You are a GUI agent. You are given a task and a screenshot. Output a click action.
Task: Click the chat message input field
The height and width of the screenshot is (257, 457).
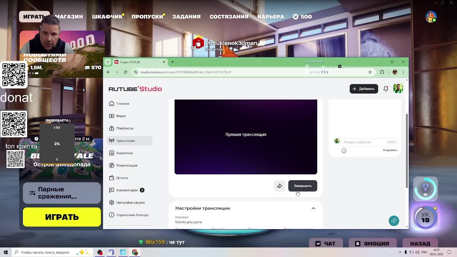(x=369, y=142)
